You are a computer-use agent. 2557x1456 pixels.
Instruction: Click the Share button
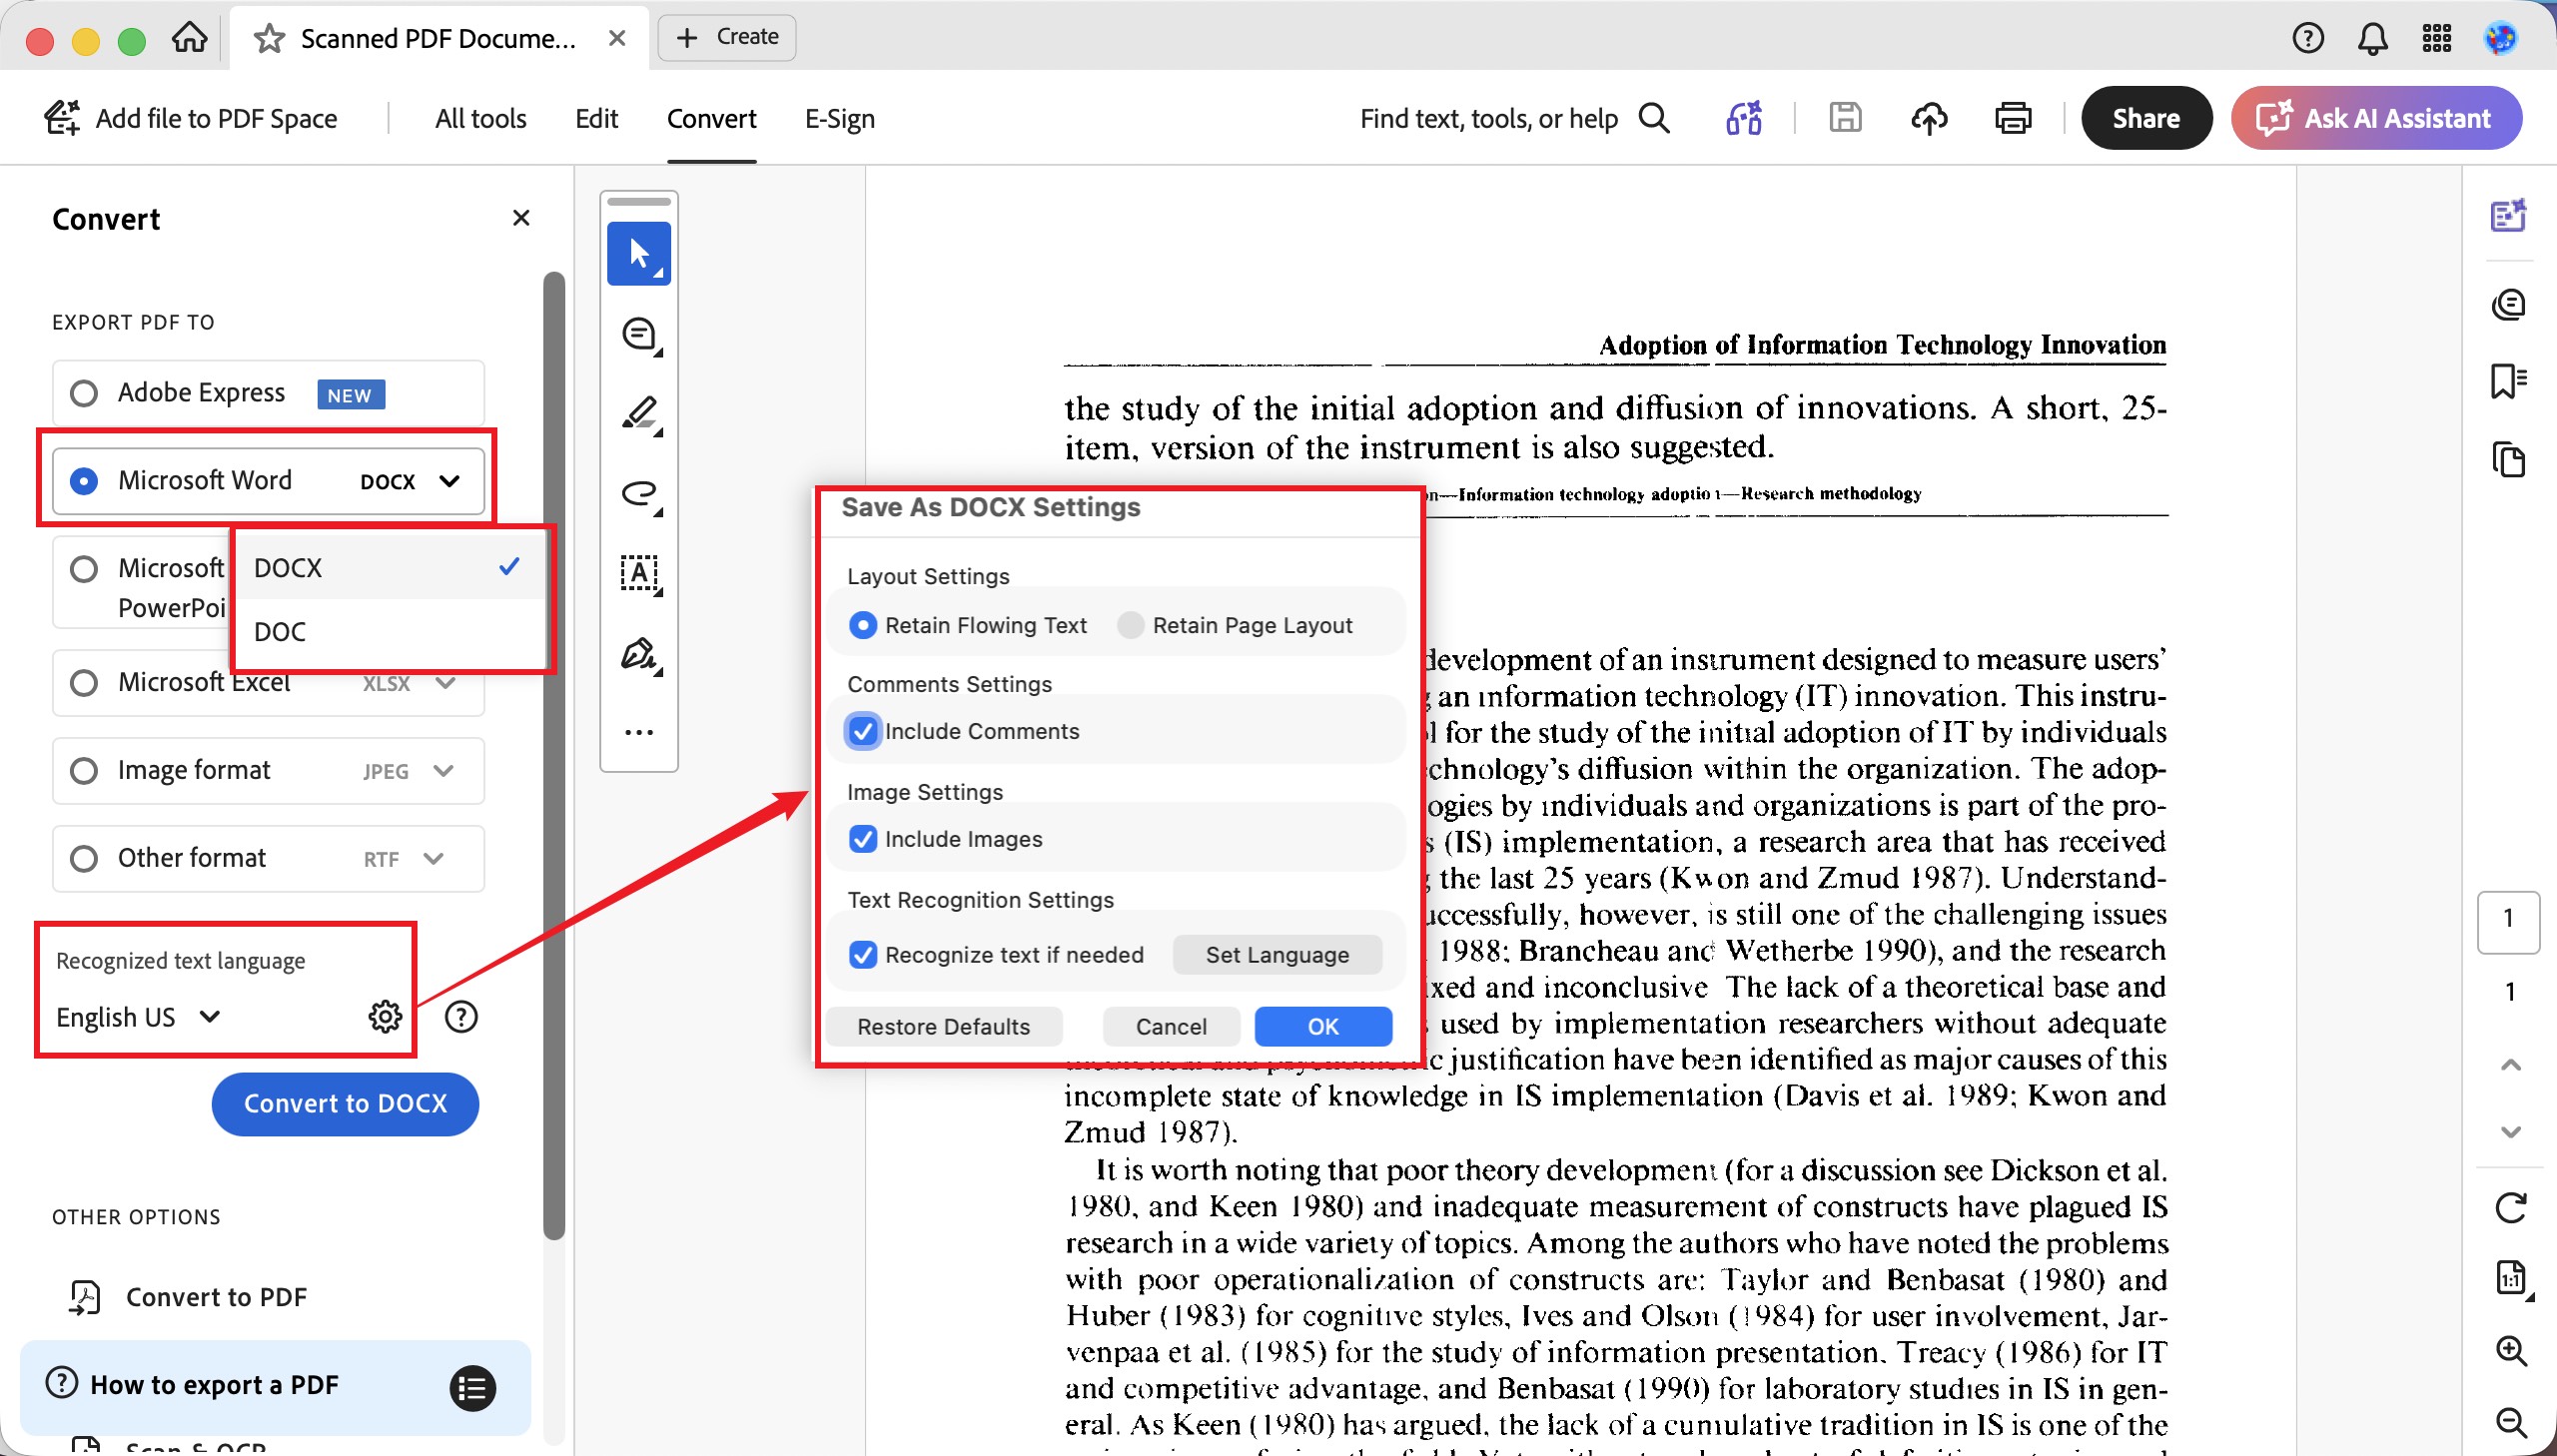[x=2146, y=118]
